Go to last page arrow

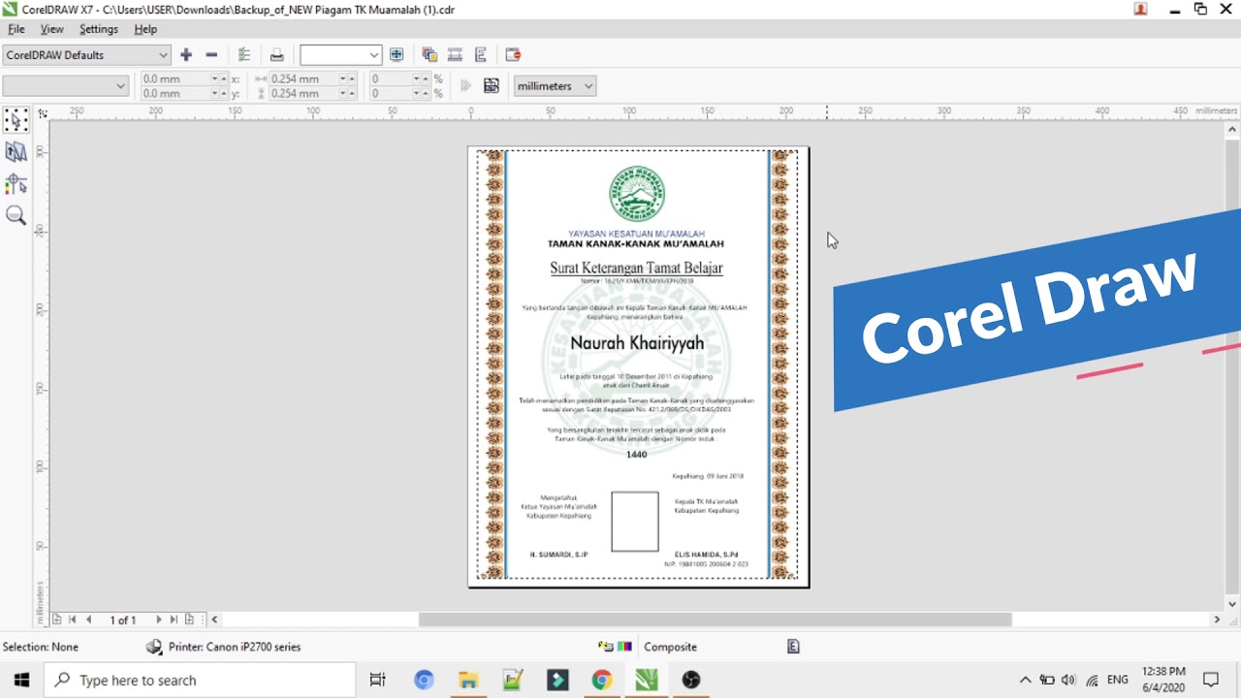(174, 619)
